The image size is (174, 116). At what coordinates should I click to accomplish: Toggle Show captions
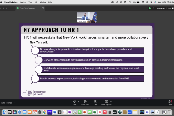[x=106, y=102]
